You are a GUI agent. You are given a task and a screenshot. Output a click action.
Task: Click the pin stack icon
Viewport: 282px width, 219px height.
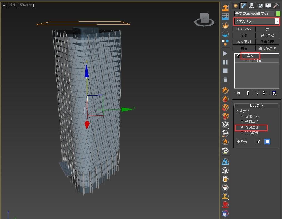(x=238, y=93)
